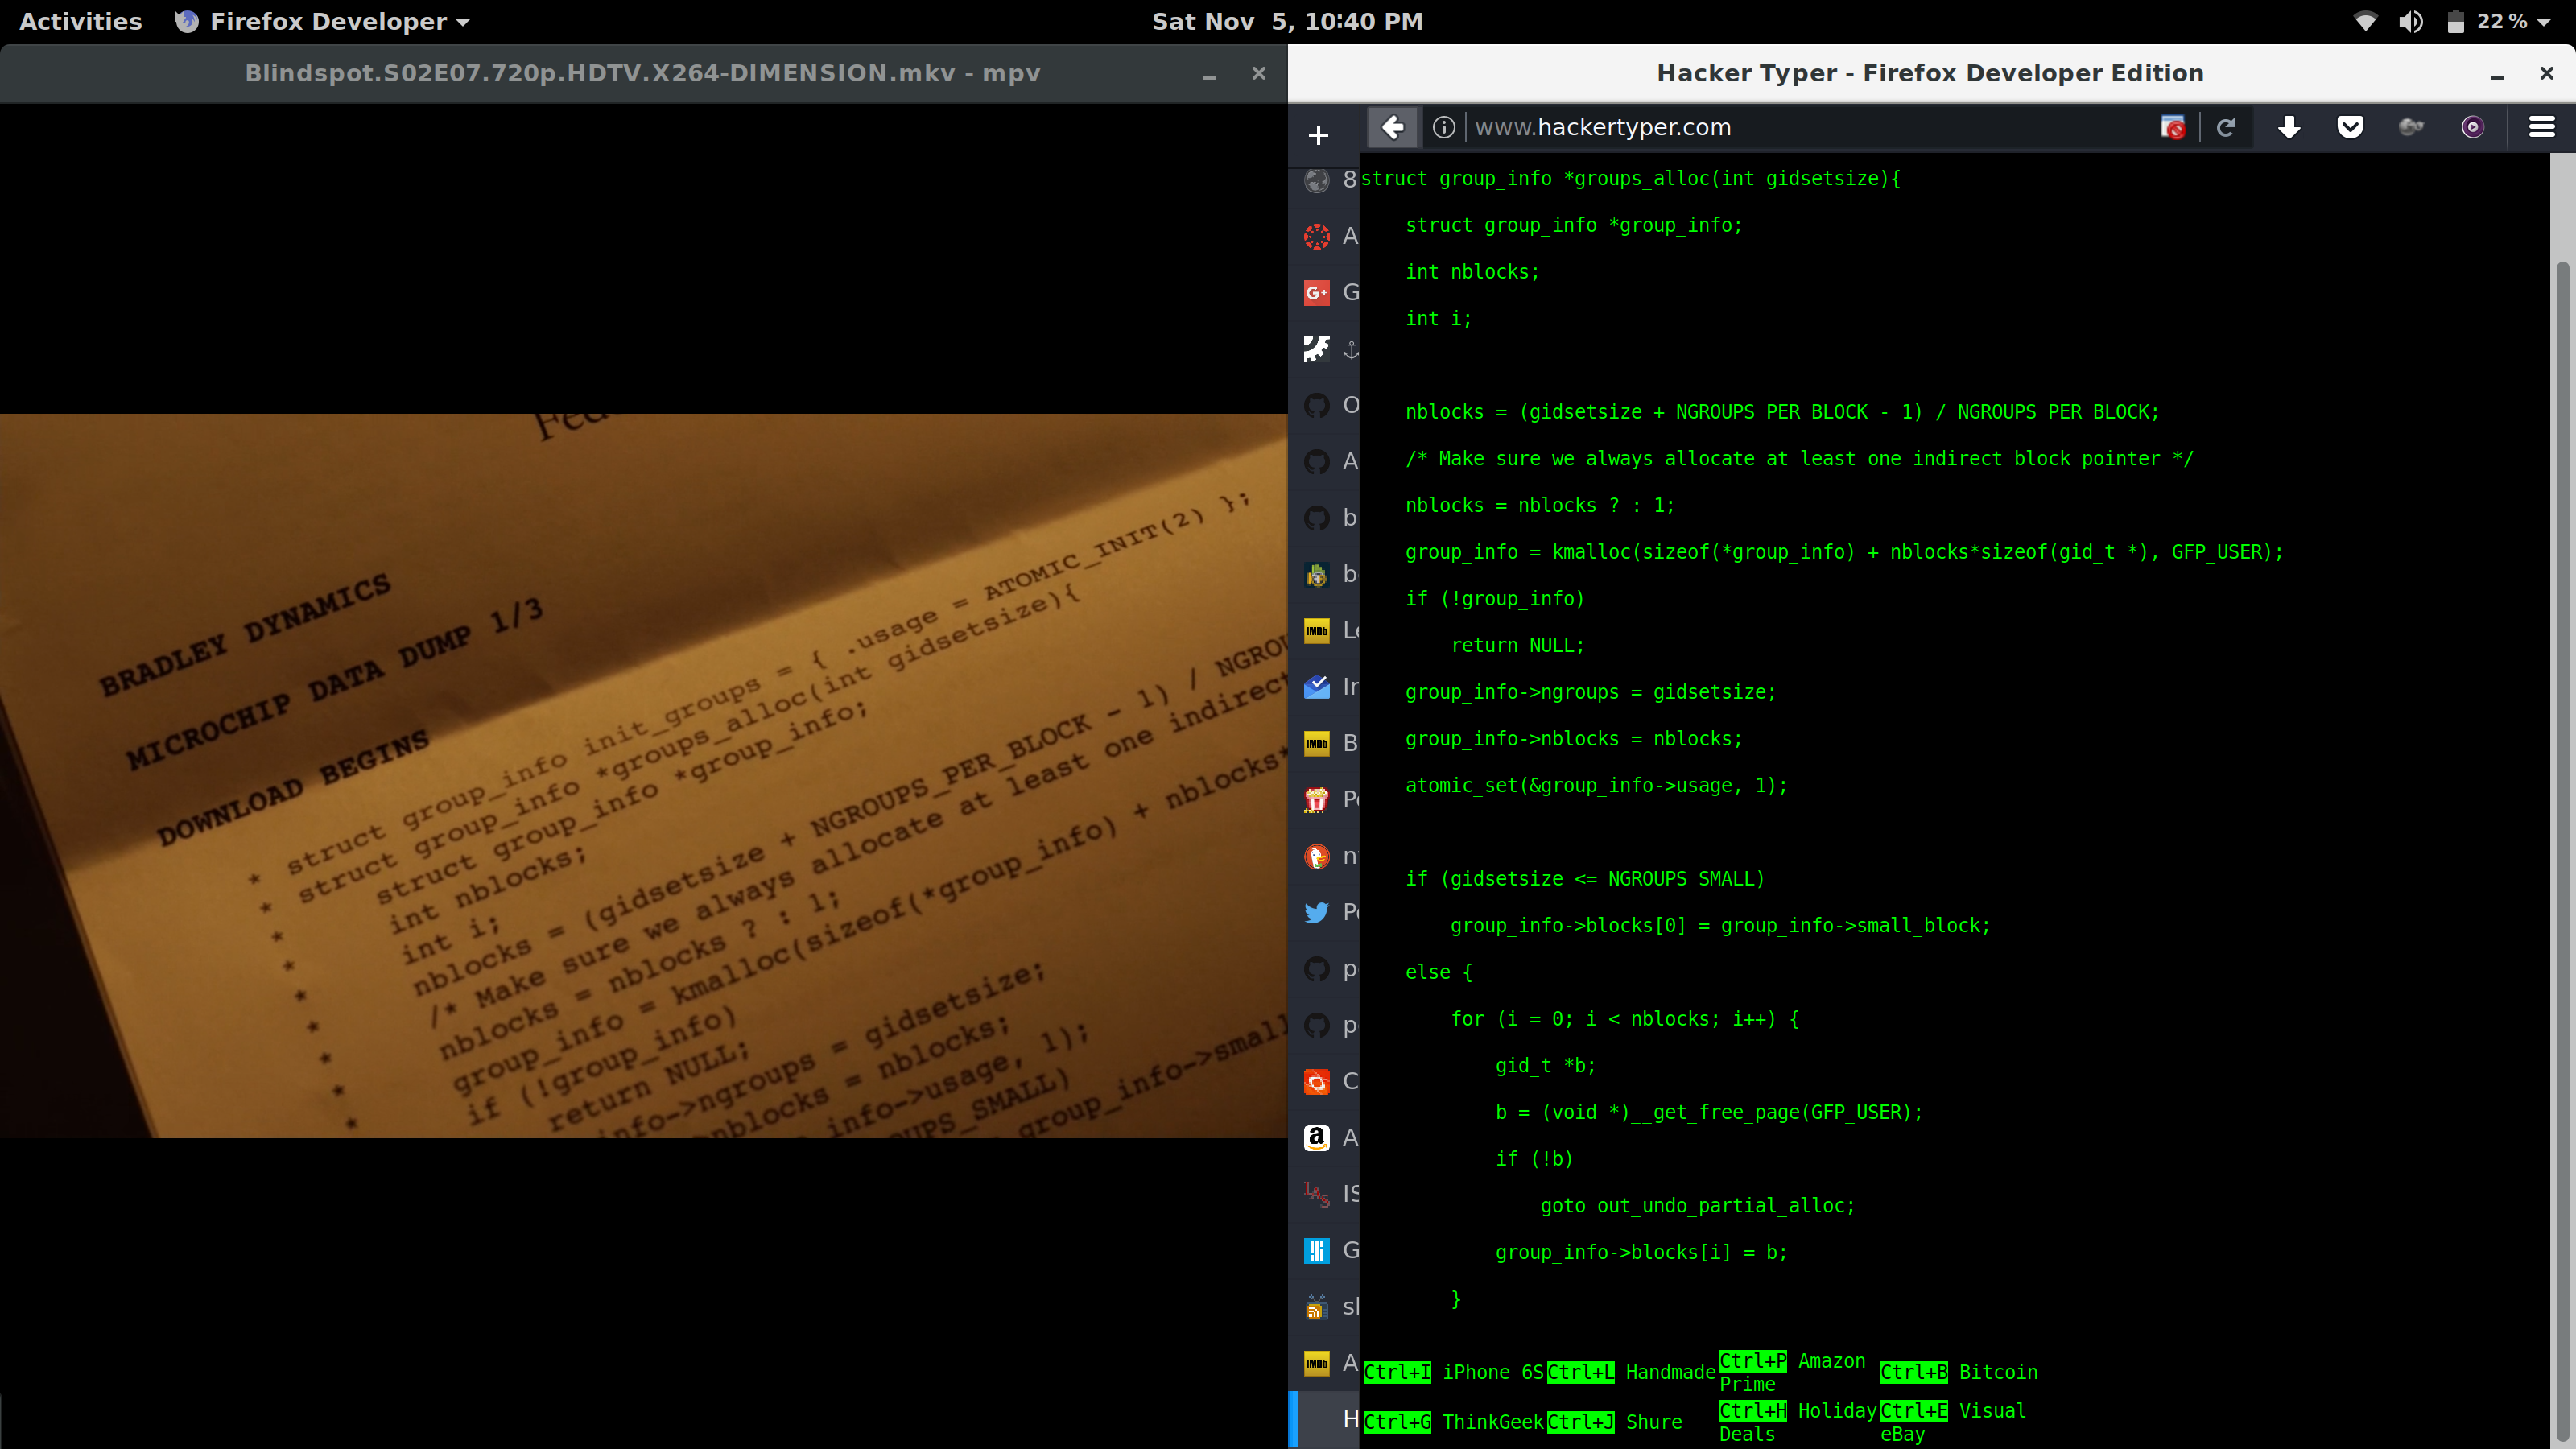Open the Twitter bookmark in the sidebar
The width and height of the screenshot is (2576, 1449).
click(x=1316, y=912)
